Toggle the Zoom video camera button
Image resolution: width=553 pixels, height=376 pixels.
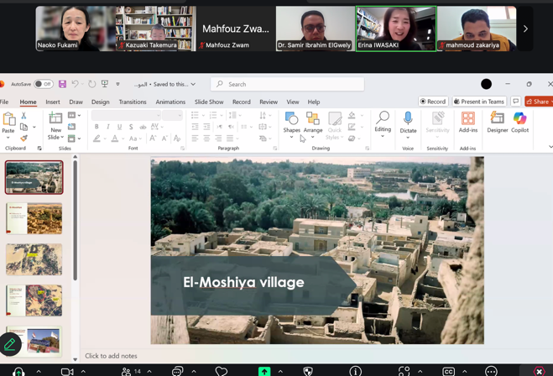[x=67, y=371]
